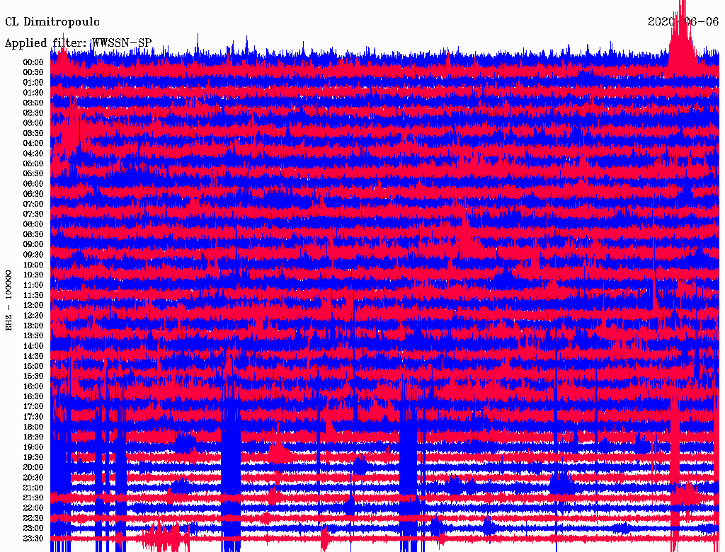Select the Applied filter WWSSN-SP text
Image resolution: width=725 pixels, height=552 pixels.
[78, 43]
